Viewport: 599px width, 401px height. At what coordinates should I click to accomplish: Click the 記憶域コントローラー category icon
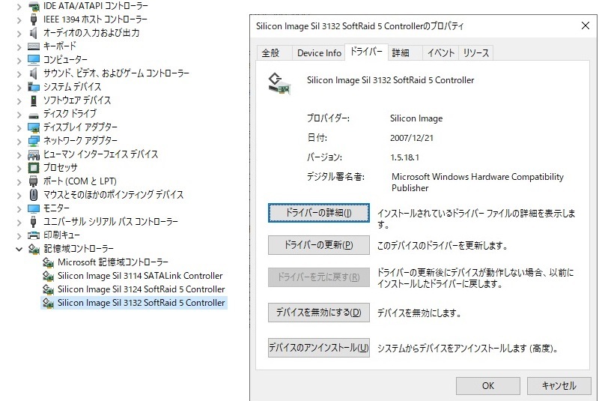(34, 249)
